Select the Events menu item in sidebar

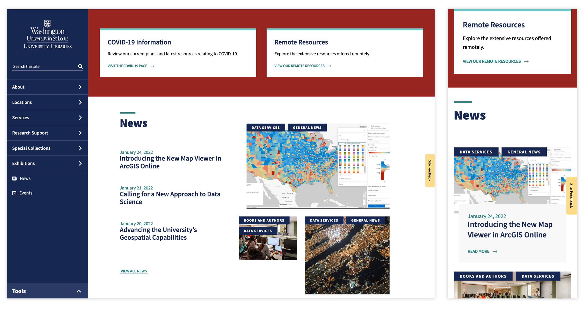[x=26, y=193]
